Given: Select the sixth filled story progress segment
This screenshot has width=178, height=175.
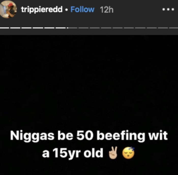Looking at the screenshot, I should (x=61, y=28).
